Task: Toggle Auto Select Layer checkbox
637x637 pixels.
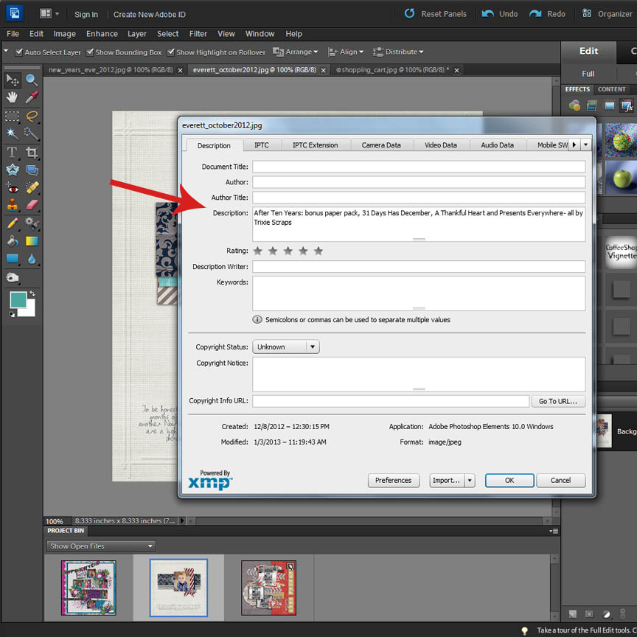Action: coord(18,52)
